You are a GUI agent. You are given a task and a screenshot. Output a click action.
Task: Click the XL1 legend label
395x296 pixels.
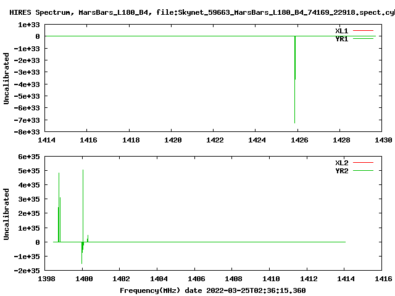pos(341,31)
